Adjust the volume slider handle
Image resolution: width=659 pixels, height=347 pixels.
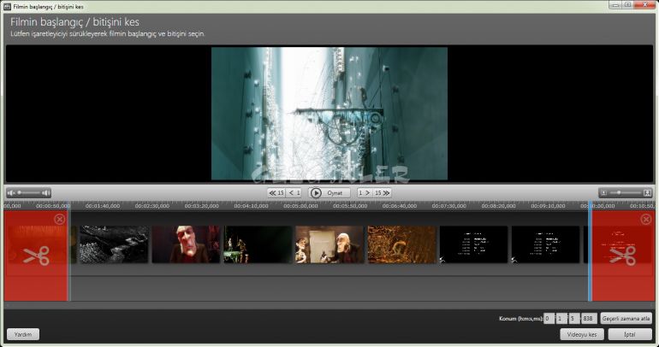point(19,192)
